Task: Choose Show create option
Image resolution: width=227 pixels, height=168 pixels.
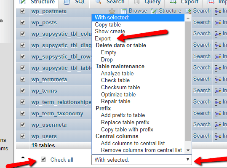Action: tap(110, 32)
